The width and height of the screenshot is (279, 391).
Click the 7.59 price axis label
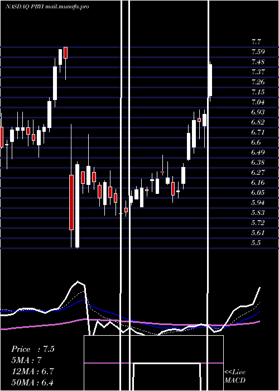pos(258,52)
